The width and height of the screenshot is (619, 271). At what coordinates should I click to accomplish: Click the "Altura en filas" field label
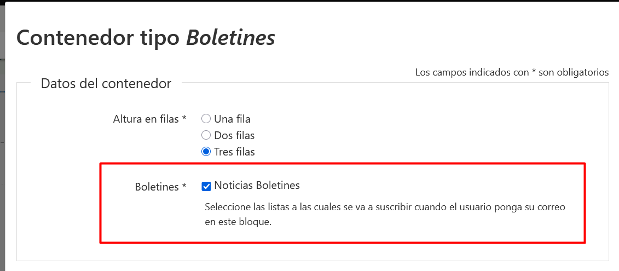tap(146, 119)
